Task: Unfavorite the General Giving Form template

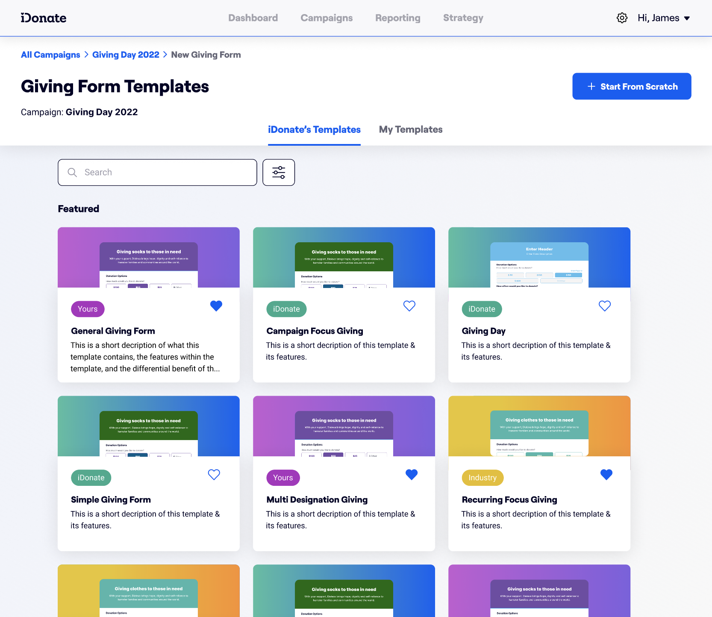Action: (216, 306)
